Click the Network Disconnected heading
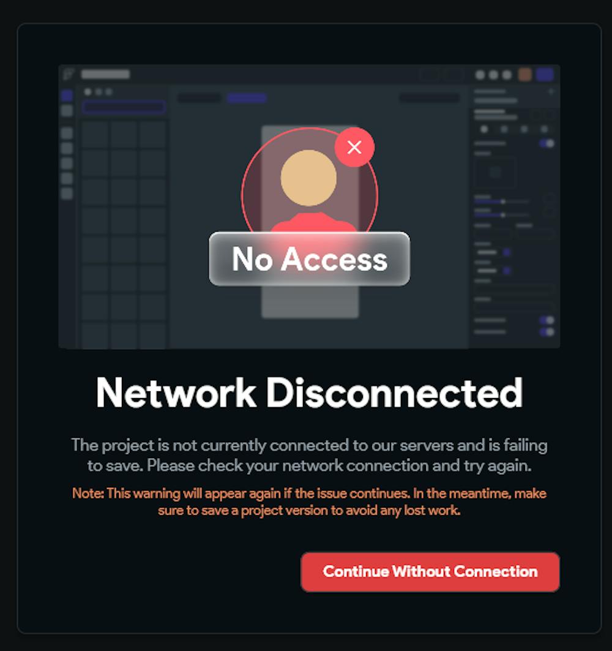Image resolution: width=612 pixels, height=651 pixels. pos(310,393)
